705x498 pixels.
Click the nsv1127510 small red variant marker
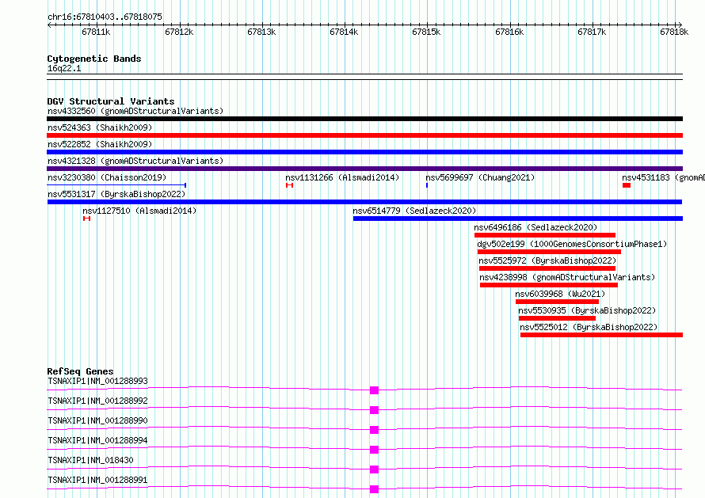click(x=87, y=219)
